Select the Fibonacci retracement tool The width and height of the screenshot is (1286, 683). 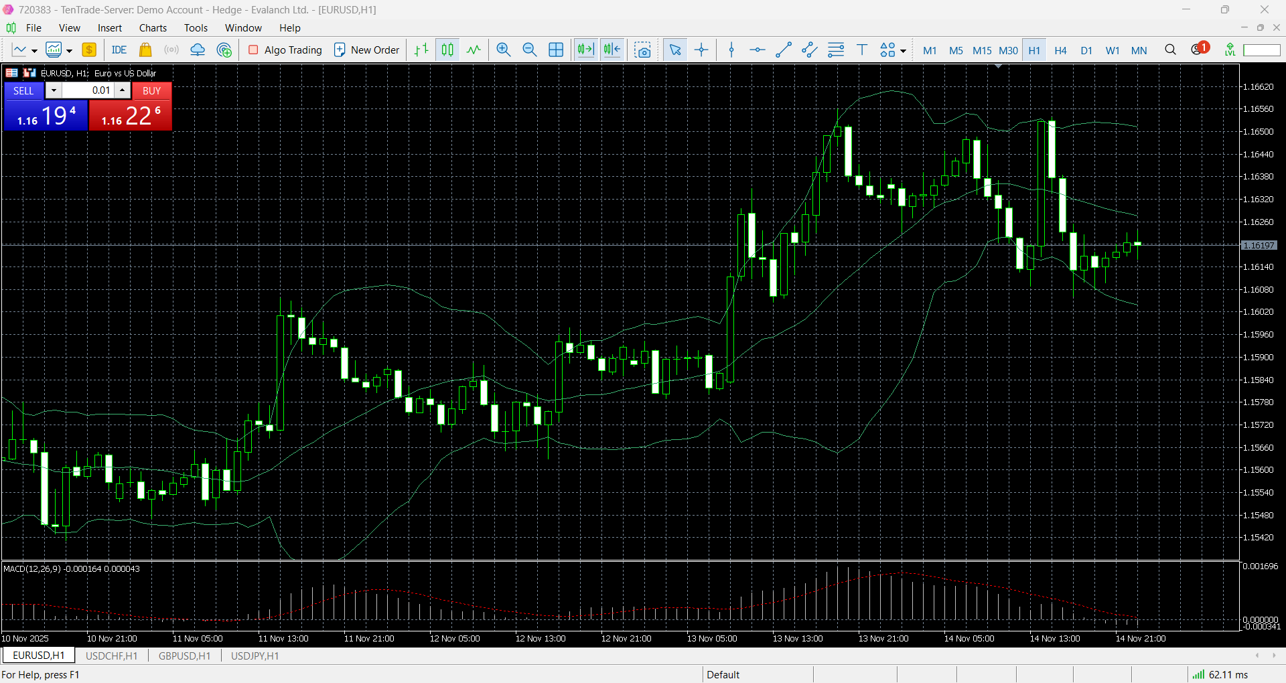(x=836, y=50)
